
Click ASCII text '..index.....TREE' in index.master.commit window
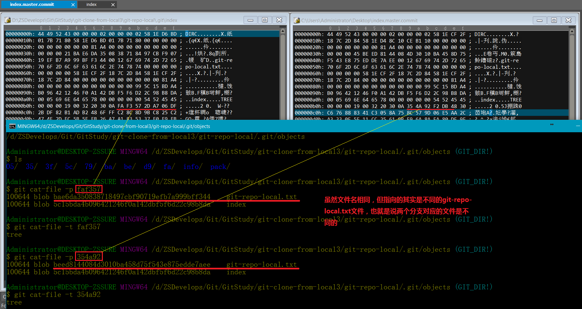[498, 100]
